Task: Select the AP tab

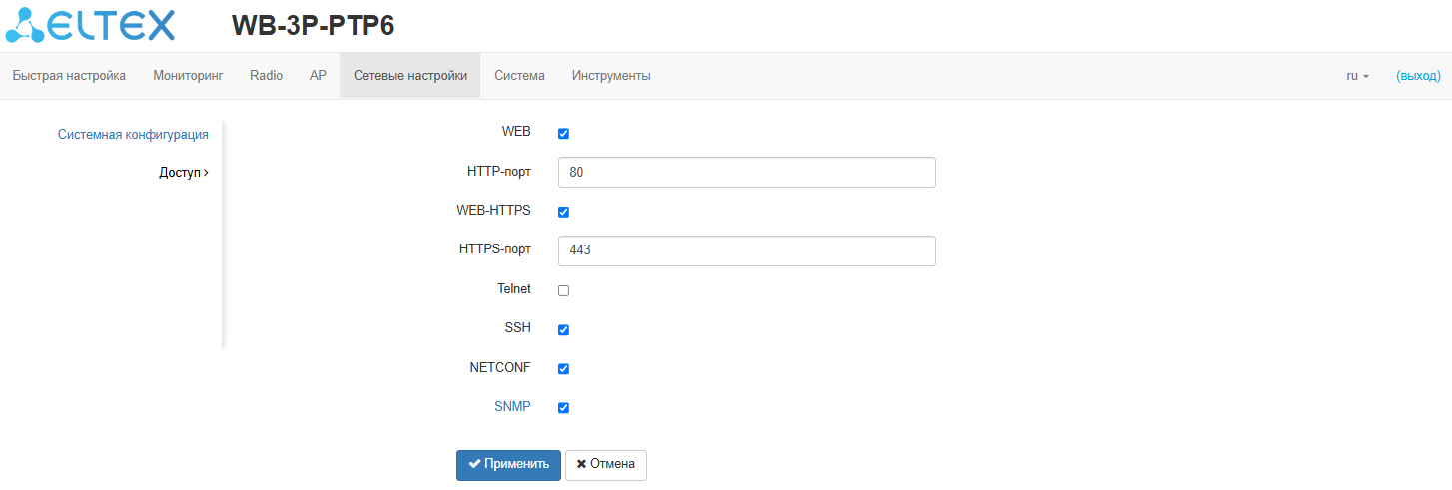Action: click(x=318, y=76)
